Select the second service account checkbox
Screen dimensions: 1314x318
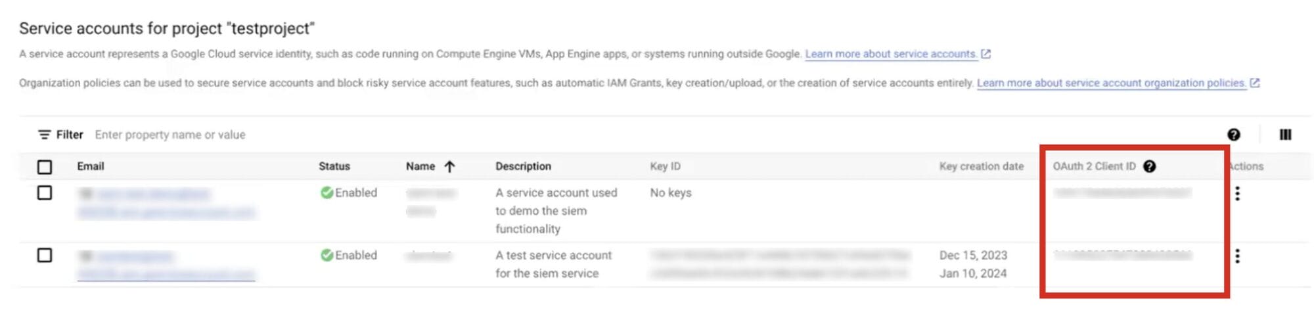[45, 255]
